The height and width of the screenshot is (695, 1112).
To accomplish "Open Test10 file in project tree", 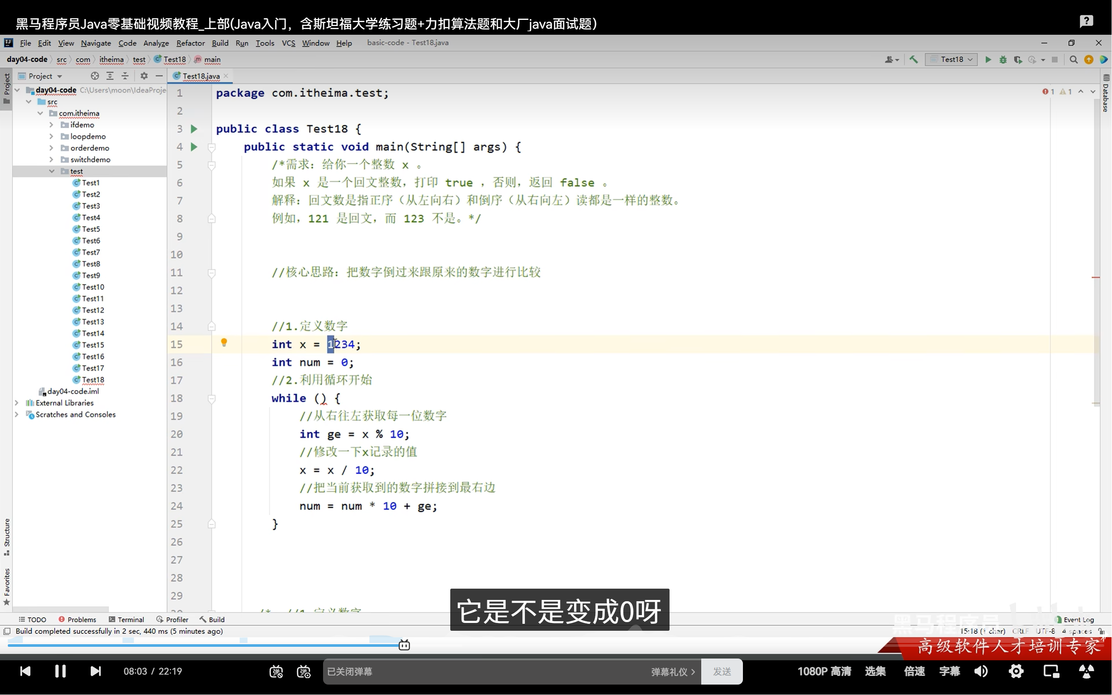I will (x=93, y=287).
